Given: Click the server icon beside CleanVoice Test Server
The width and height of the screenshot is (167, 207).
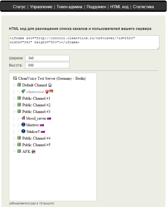Looking at the screenshot, I should (x=15, y=78).
